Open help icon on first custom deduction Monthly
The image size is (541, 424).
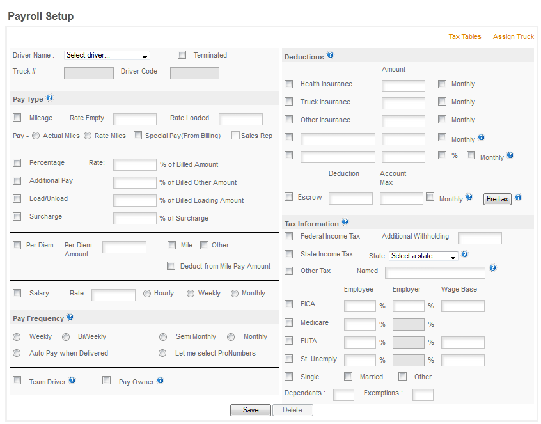pyautogui.click(x=482, y=137)
